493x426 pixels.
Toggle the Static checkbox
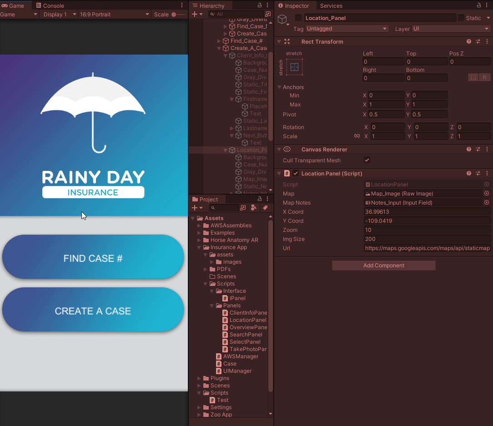461,18
